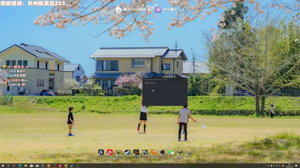Open the Mail app in the taskbar

pyautogui.click(x=37, y=166)
